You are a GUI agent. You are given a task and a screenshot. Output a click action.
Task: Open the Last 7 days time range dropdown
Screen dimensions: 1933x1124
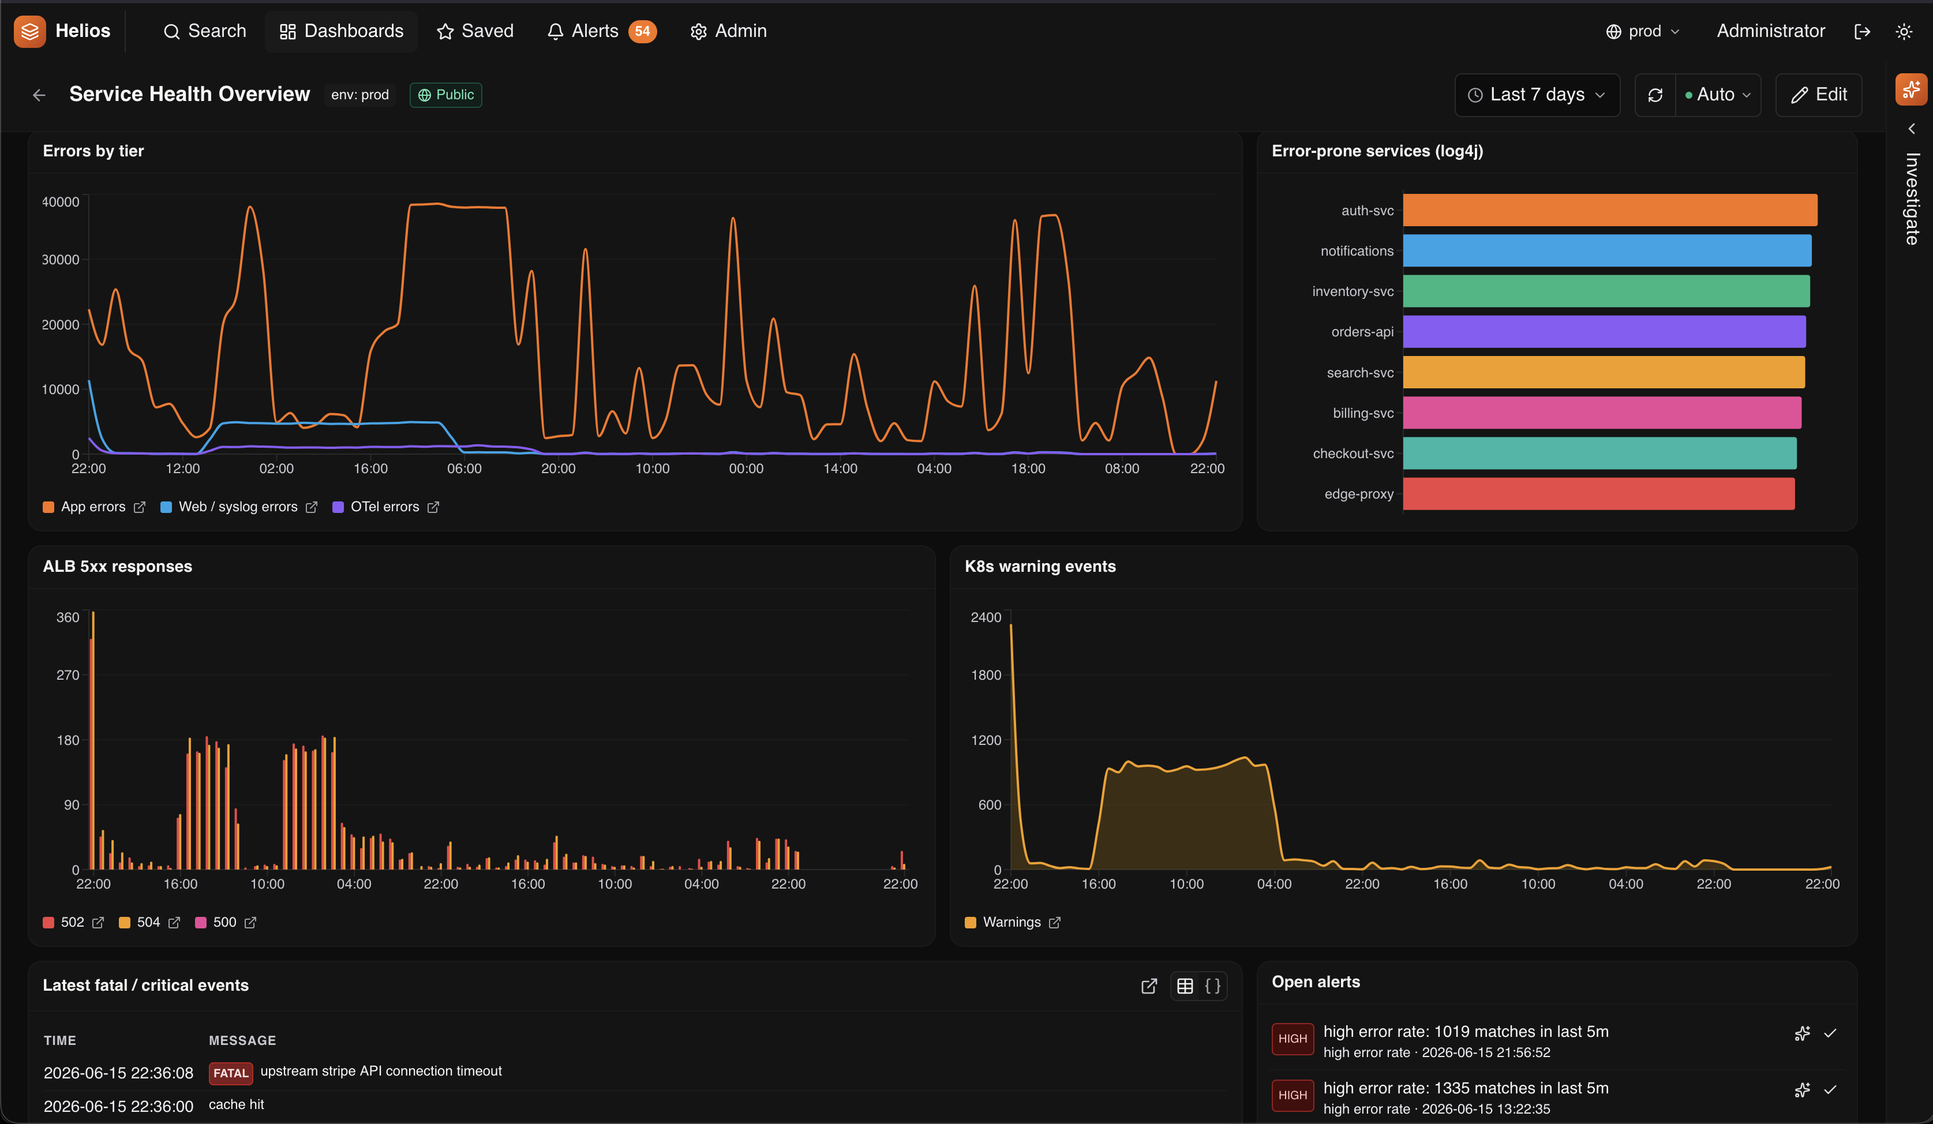[x=1537, y=95]
